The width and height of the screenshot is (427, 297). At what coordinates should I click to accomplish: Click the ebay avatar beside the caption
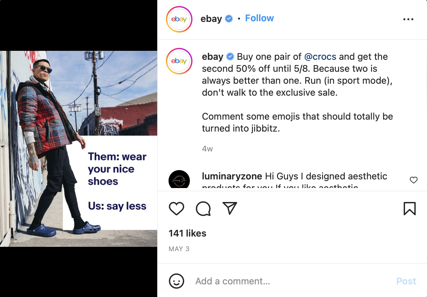point(179,61)
